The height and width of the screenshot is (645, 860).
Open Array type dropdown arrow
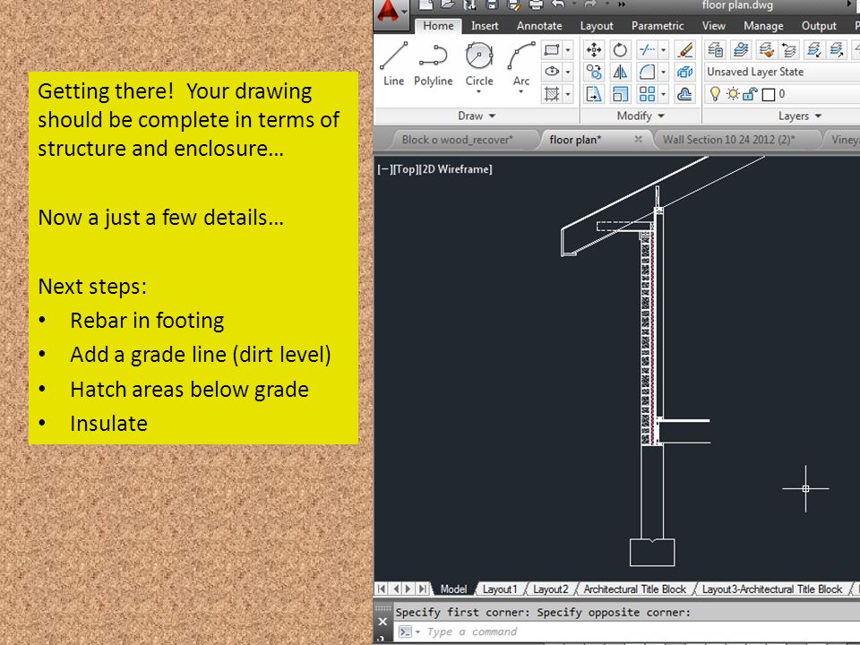663,94
